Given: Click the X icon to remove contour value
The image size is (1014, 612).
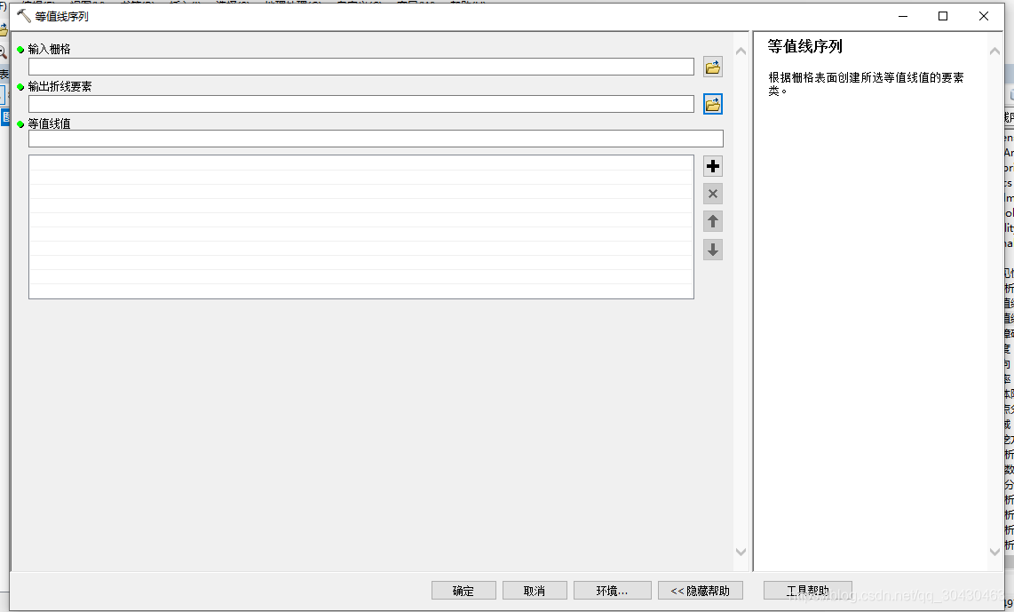Looking at the screenshot, I should 712,194.
